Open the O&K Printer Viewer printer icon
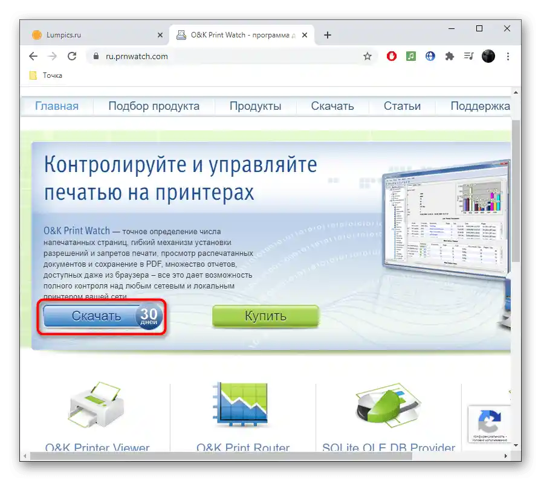The image size is (541, 481). (x=97, y=405)
